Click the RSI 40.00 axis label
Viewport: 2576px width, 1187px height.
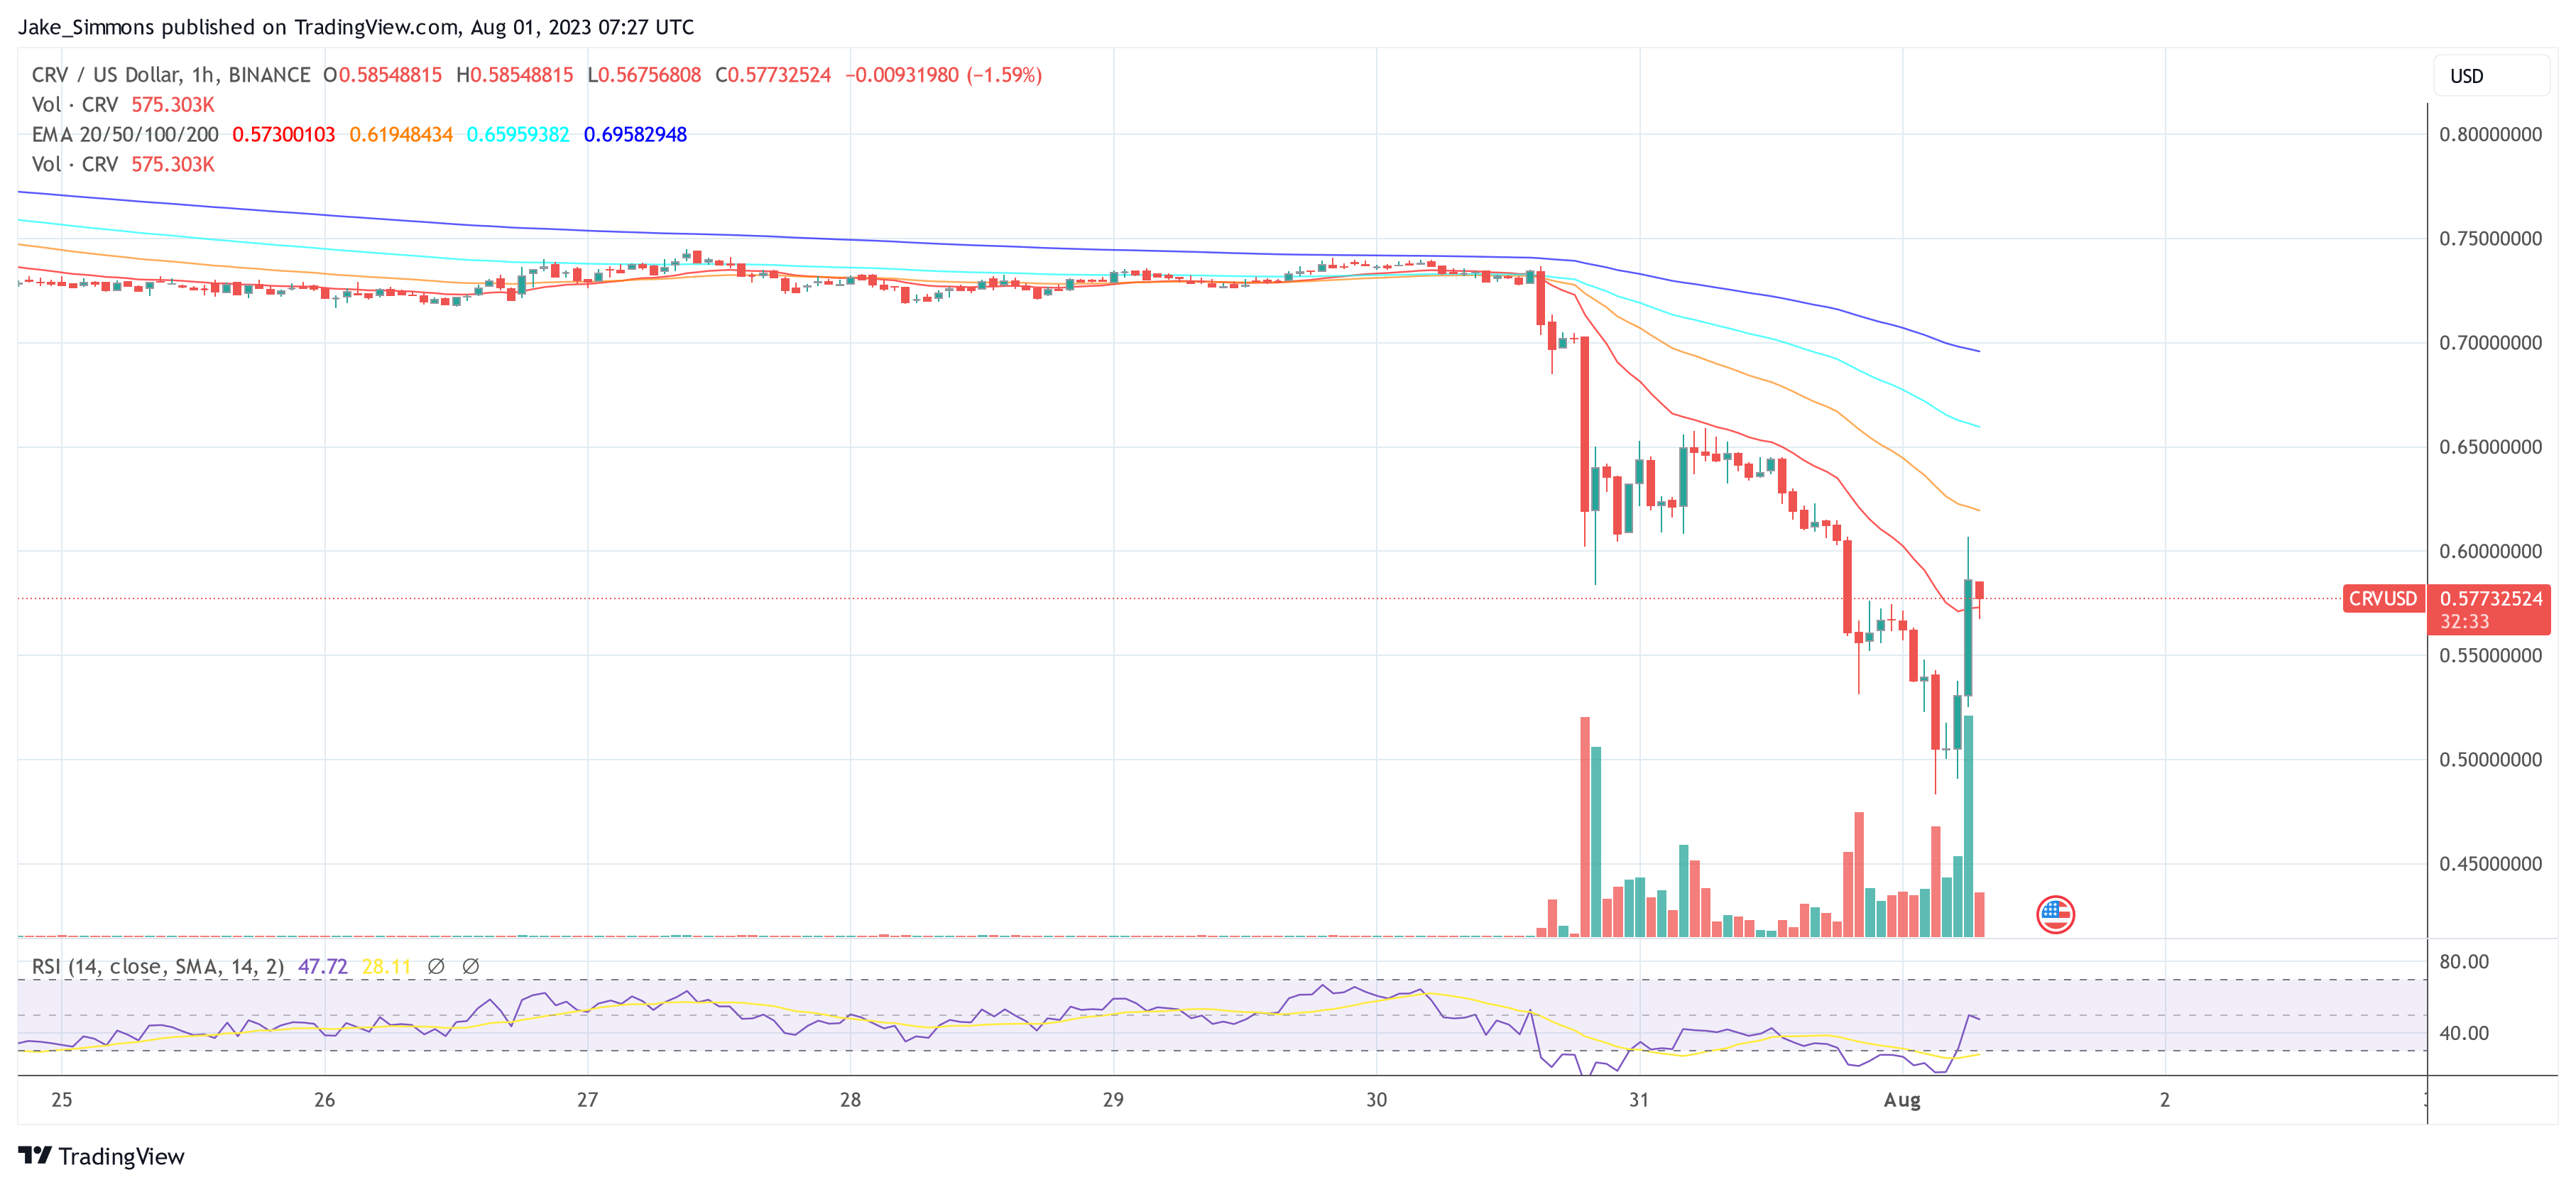(x=2464, y=1033)
